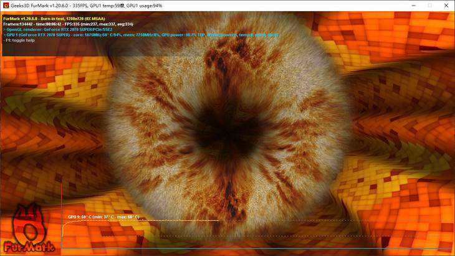Click the lower dashed min temperature line
Image resolution: width=455 pixels, height=256 pixels.
(x=249, y=237)
